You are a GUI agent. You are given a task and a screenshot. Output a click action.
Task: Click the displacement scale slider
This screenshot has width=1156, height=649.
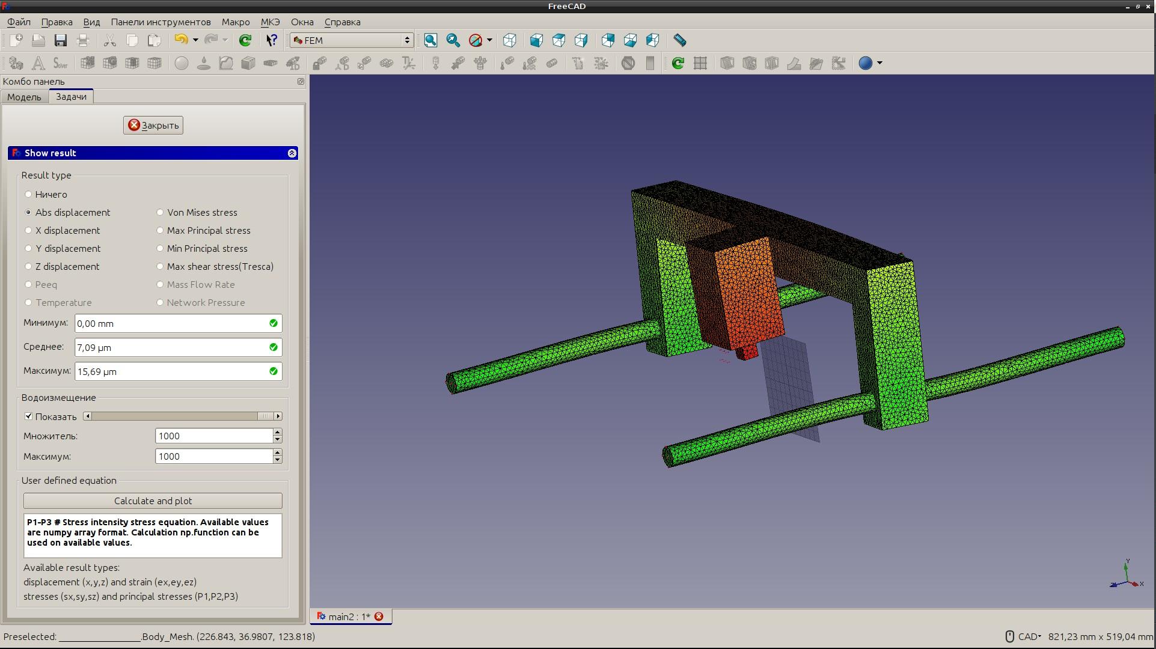[180, 416]
